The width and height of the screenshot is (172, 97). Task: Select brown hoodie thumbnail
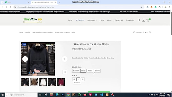34,82
